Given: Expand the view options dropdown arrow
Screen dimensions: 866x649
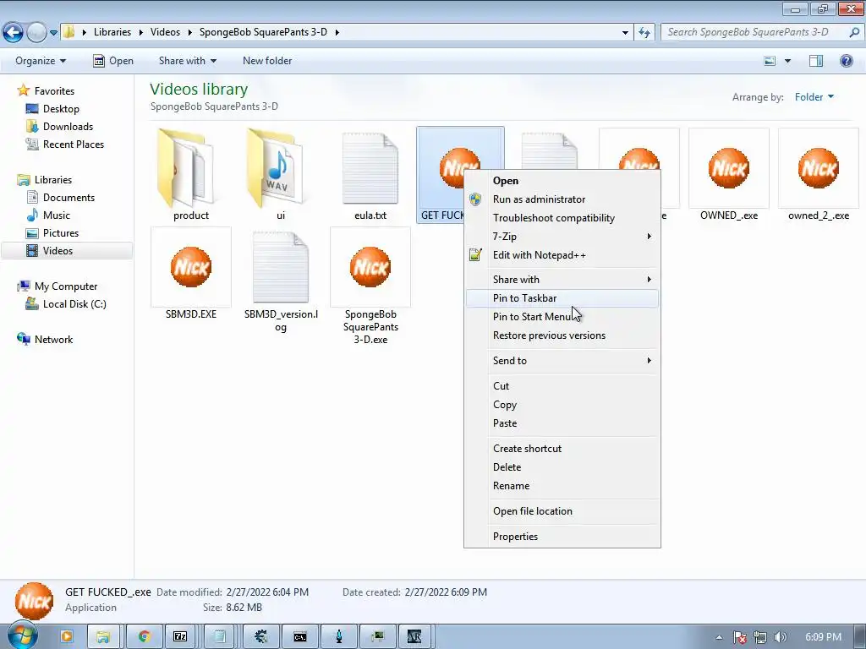Looking at the screenshot, I should [x=787, y=61].
